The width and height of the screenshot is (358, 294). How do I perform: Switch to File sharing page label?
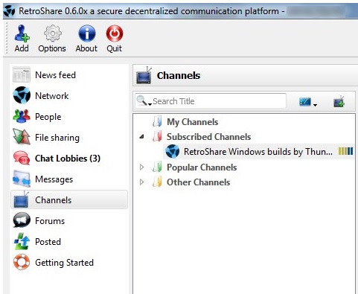(x=57, y=138)
